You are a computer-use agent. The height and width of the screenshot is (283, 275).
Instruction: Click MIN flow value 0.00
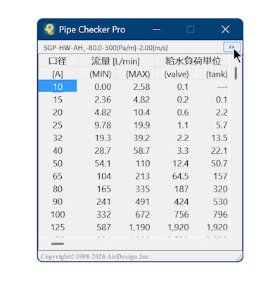[x=103, y=87]
